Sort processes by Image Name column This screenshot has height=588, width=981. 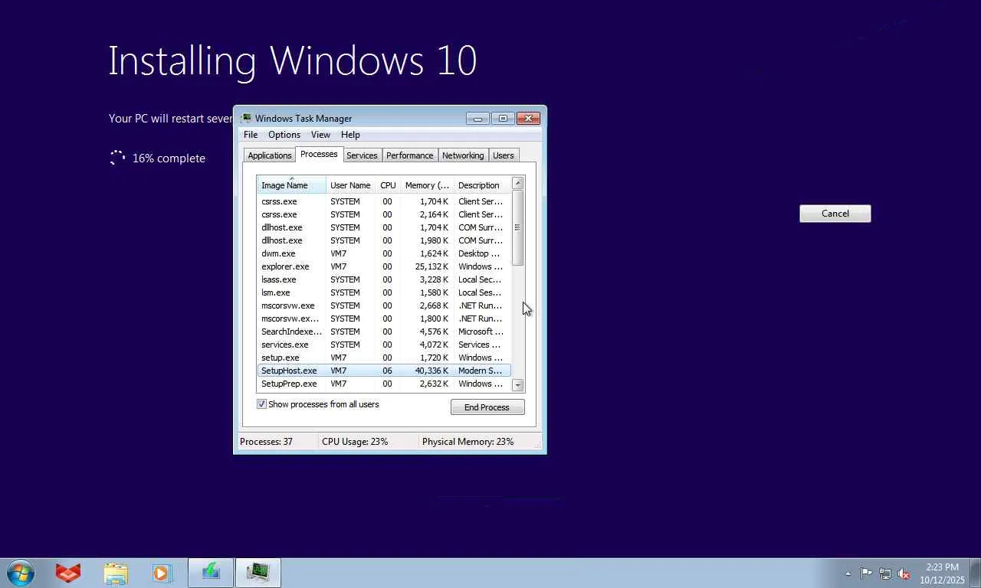(x=291, y=185)
